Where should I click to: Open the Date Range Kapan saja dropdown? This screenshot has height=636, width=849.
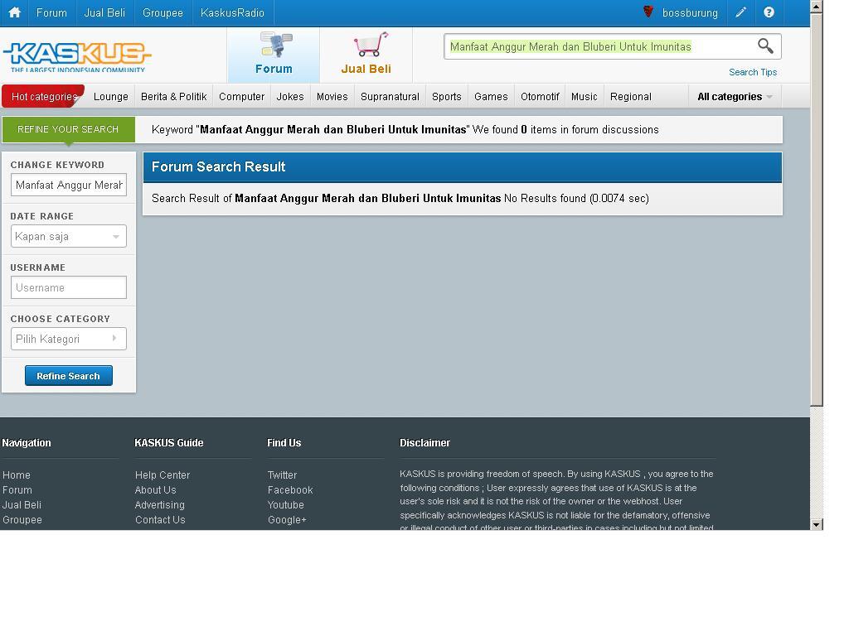[x=69, y=236]
